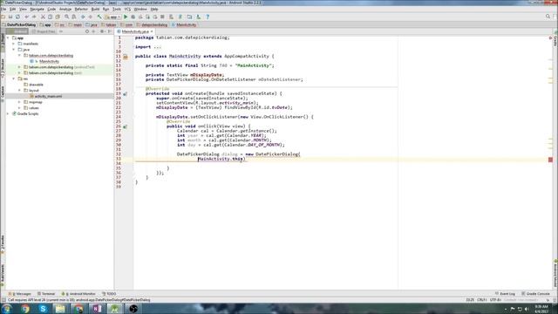Click the Paste toolbar icon
Image resolution: width=558 pixels, height=314 pixels.
(x=58, y=17)
